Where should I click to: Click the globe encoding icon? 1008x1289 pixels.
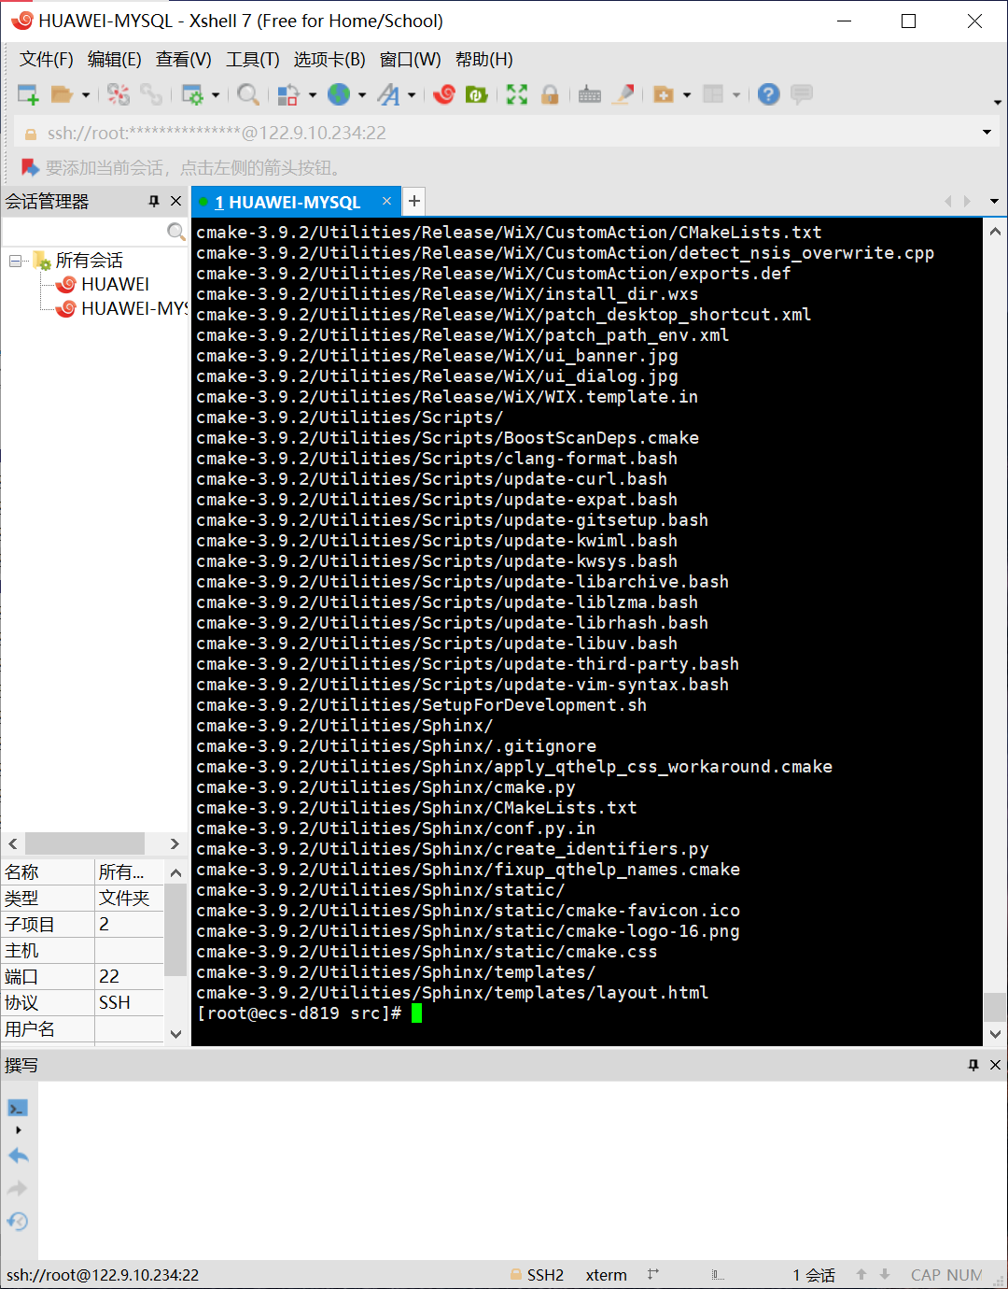pyautogui.click(x=339, y=94)
